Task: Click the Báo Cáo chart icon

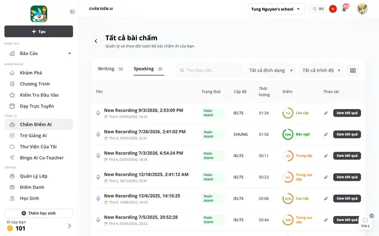Action: pos(12,53)
